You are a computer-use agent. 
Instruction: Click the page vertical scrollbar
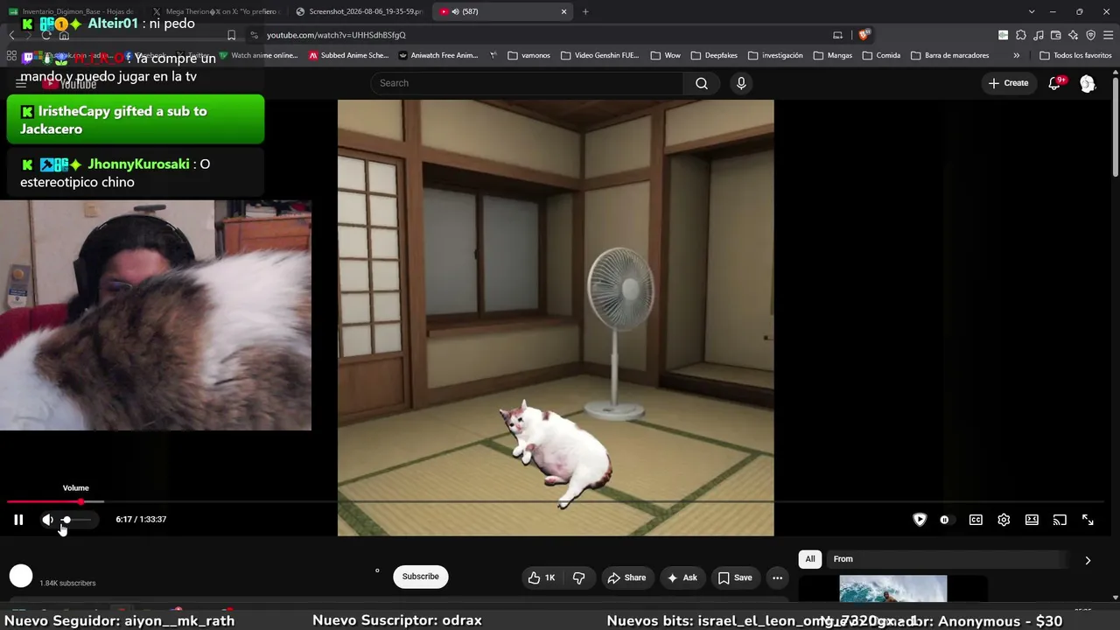pos(1116,127)
